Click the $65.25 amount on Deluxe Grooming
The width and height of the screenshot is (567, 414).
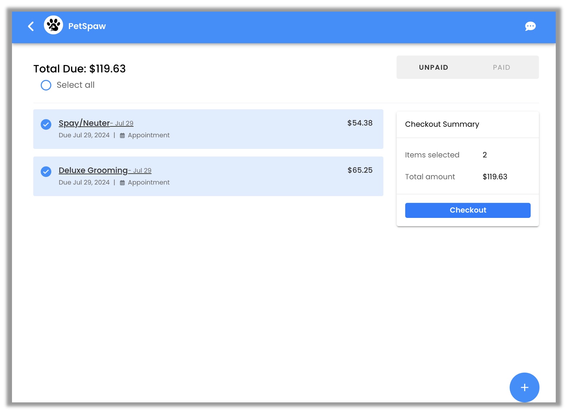[x=359, y=170]
